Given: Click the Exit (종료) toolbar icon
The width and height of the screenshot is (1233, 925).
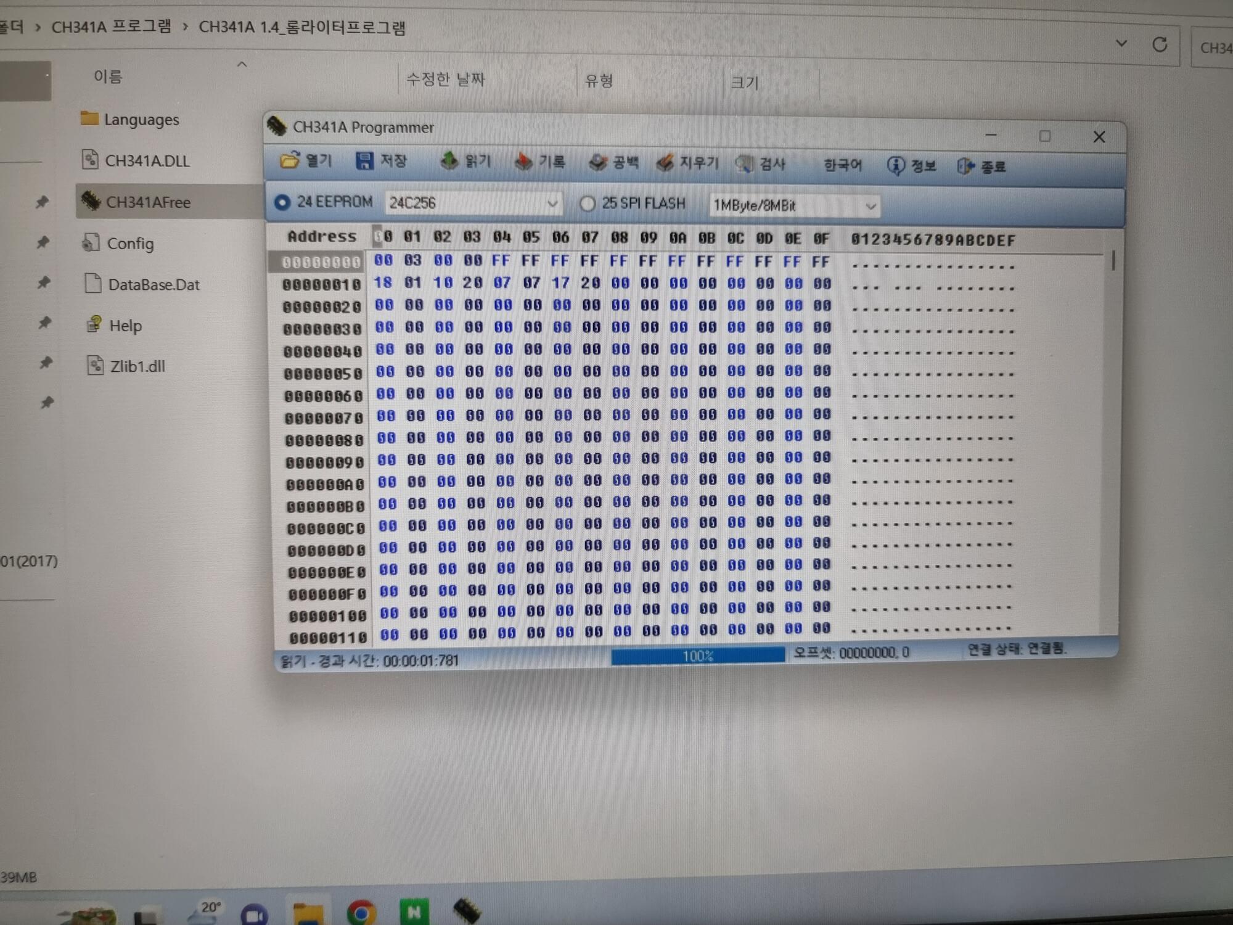Looking at the screenshot, I should pos(965,166).
